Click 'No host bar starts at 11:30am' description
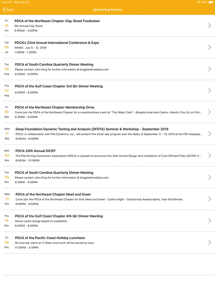Viewport: 215px width, 286px height. pos(54,243)
